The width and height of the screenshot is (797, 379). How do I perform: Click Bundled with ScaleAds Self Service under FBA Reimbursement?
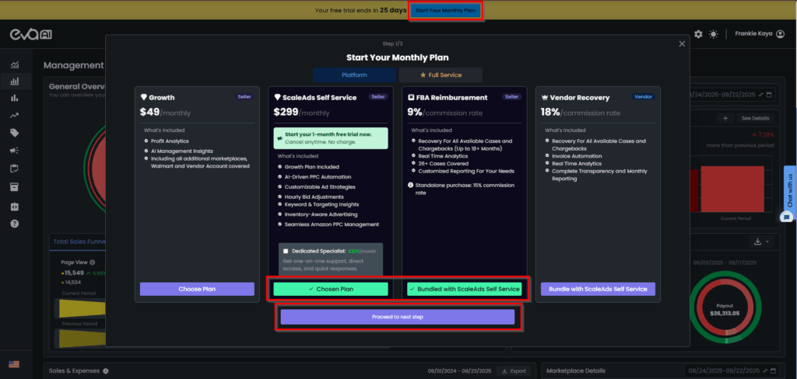pos(465,289)
